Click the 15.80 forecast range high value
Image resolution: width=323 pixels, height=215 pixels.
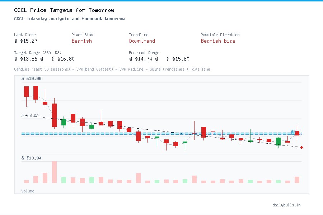(178, 59)
